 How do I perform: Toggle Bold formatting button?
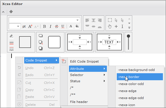pos(44,26)
